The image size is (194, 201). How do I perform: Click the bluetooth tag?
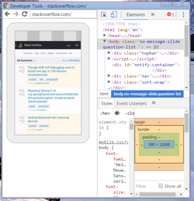tap(44, 126)
